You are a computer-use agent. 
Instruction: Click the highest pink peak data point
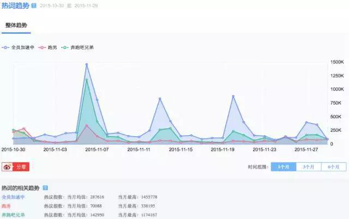point(87,126)
